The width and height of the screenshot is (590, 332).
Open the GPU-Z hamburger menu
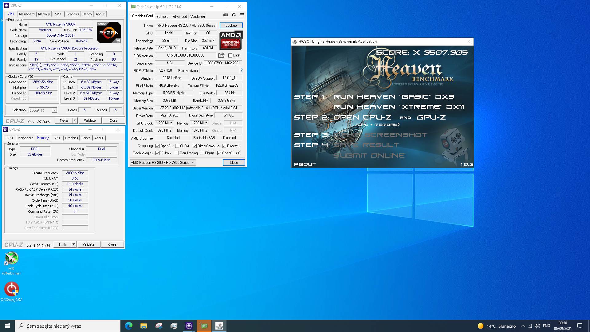pyautogui.click(x=242, y=15)
